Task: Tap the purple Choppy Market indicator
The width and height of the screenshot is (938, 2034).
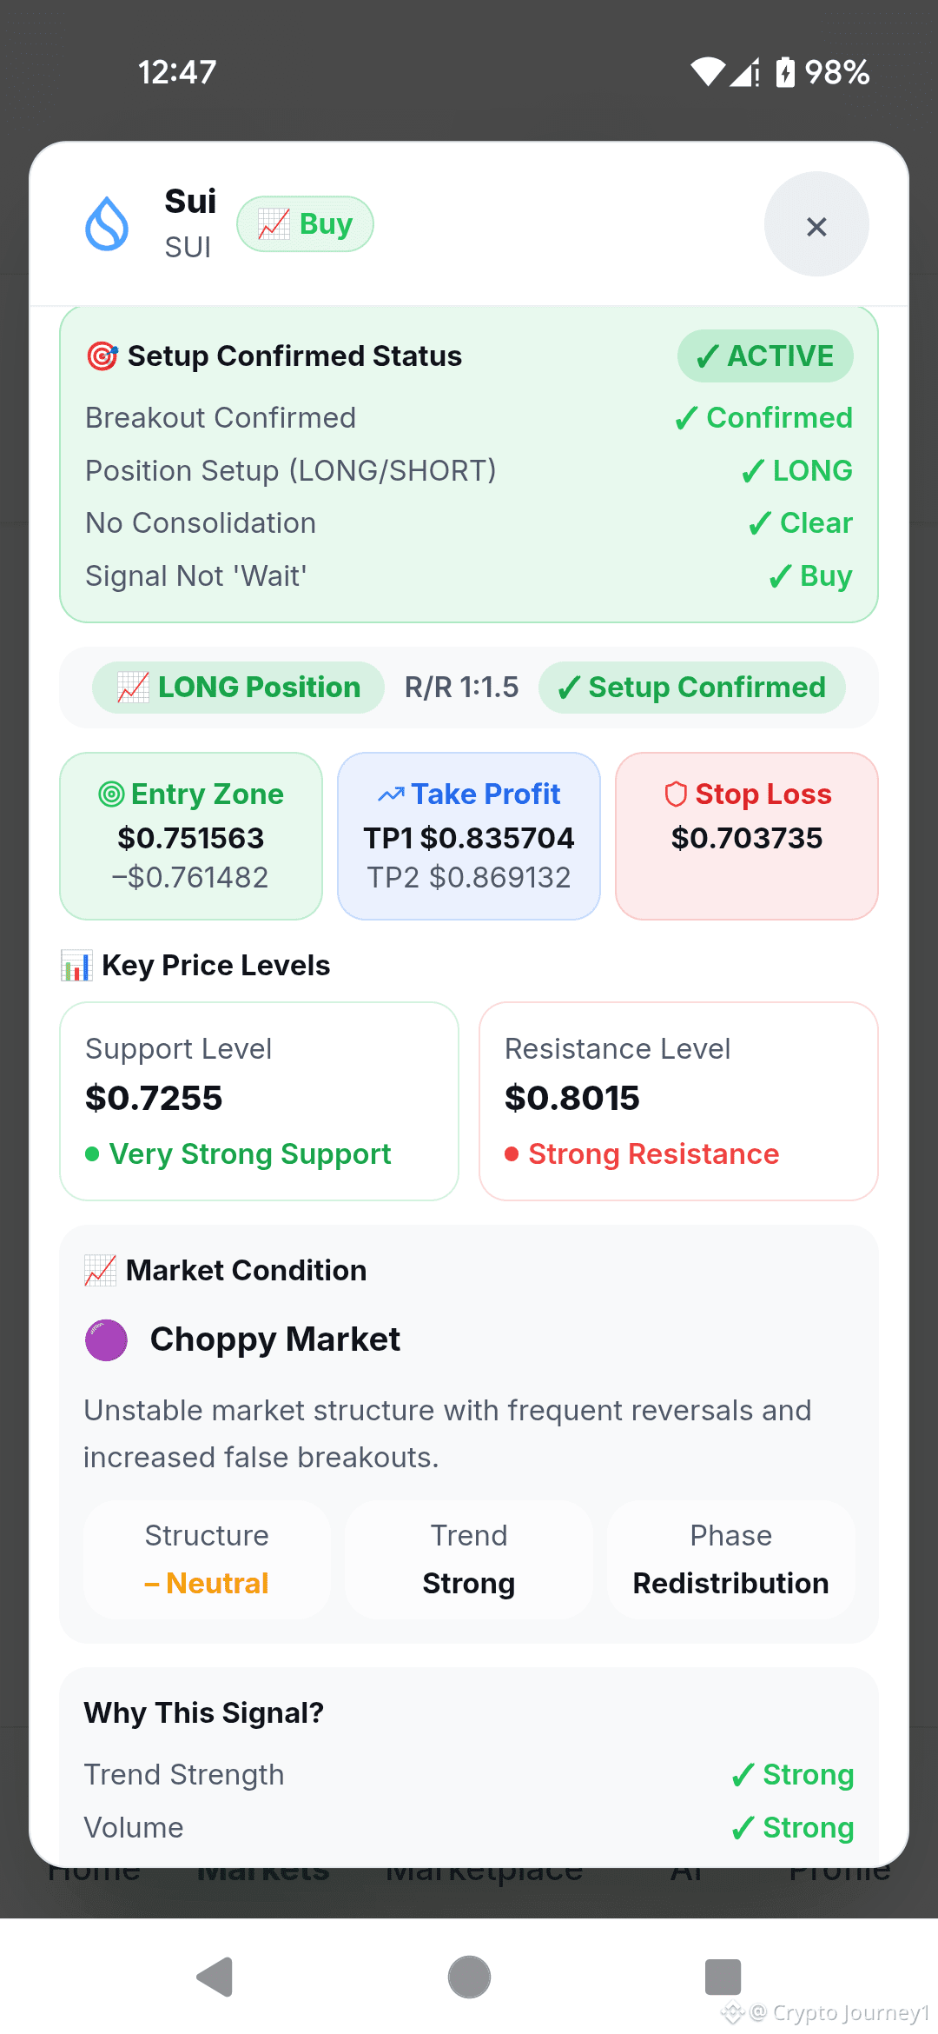Action: pyautogui.click(x=107, y=1339)
